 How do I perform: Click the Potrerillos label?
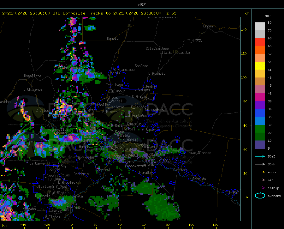pyautogui.click(x=58, y=129)
